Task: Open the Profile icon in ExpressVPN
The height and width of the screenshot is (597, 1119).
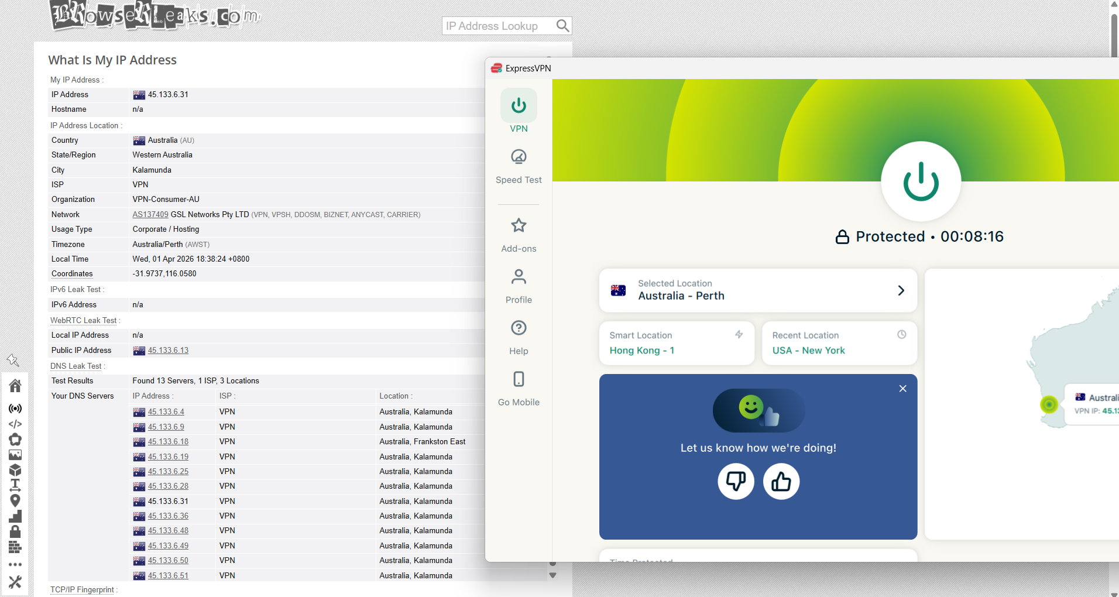Action: (x=519, y=286)
